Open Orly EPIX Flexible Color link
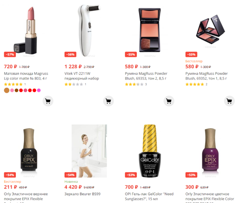Image resolution: width=235 pixels, height=203 pixels. [x=210, y=197]
